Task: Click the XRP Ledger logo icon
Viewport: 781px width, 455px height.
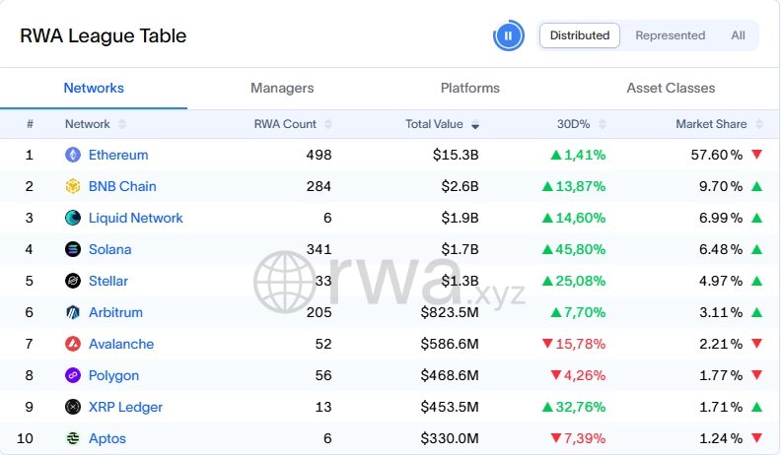Action: (72, 407)
